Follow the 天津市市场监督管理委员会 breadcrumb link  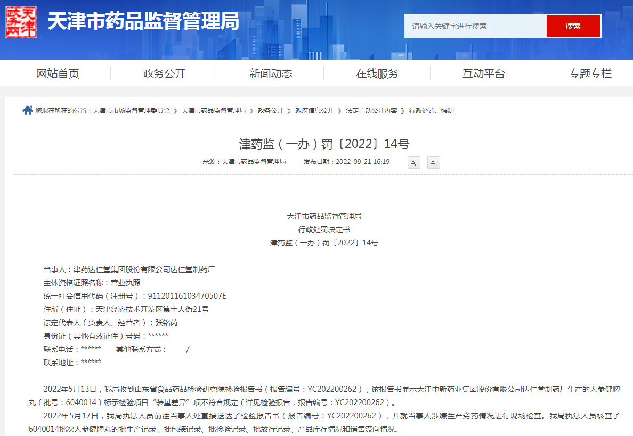131,111
